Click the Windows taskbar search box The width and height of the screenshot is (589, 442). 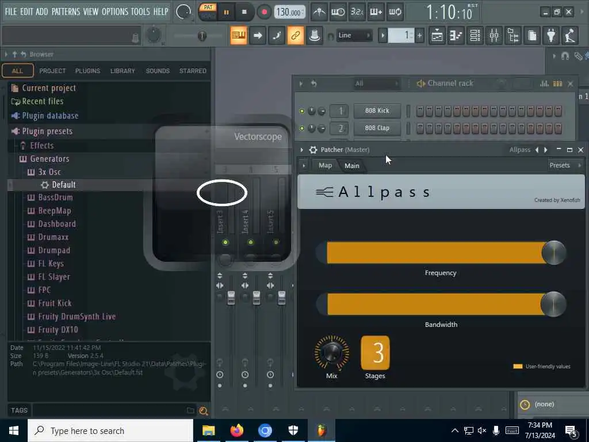[x=110, y=430]
